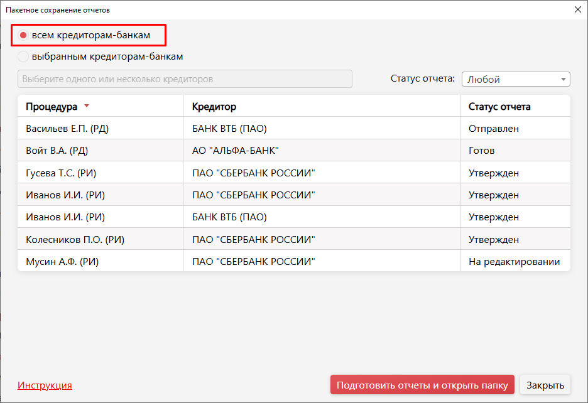Click the 'На редактировании' status cell
The width and height of the screenshot is (588, 403).
click(514, 262)
